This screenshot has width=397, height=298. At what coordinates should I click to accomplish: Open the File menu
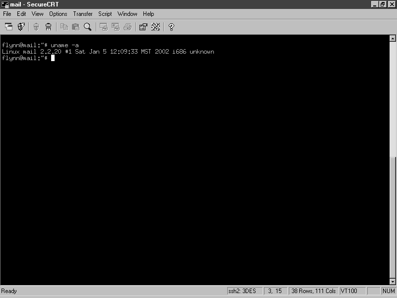(x=7, y=14)
